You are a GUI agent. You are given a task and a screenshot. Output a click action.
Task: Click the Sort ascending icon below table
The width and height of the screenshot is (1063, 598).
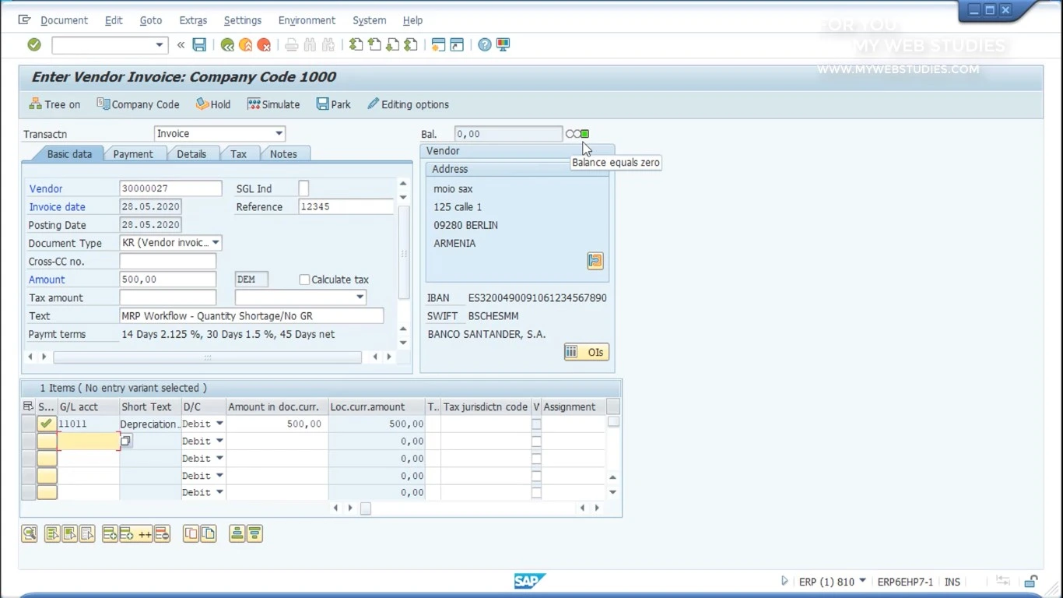pos(237,533)
